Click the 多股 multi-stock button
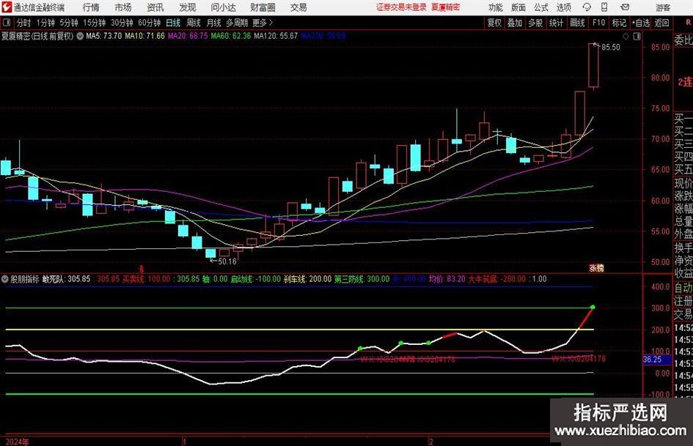 535,23
